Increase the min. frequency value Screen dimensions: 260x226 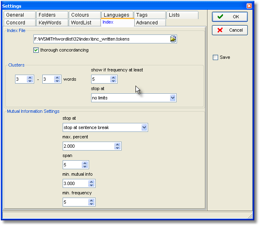[x=92, y=200]
